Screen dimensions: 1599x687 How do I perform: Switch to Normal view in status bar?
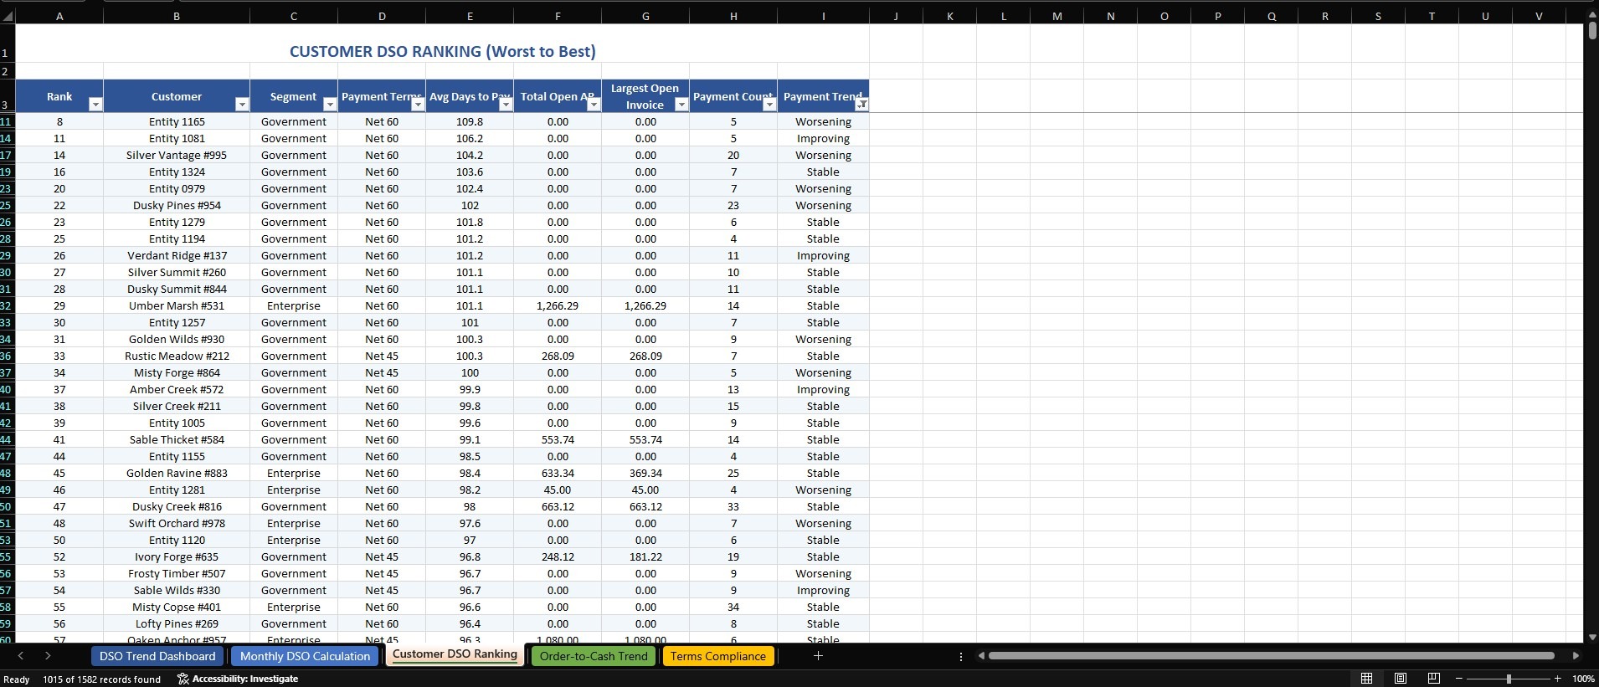coord(1366,678)
